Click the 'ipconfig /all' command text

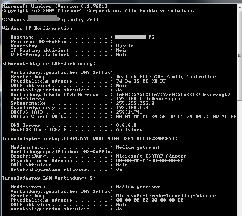(80, 19)
